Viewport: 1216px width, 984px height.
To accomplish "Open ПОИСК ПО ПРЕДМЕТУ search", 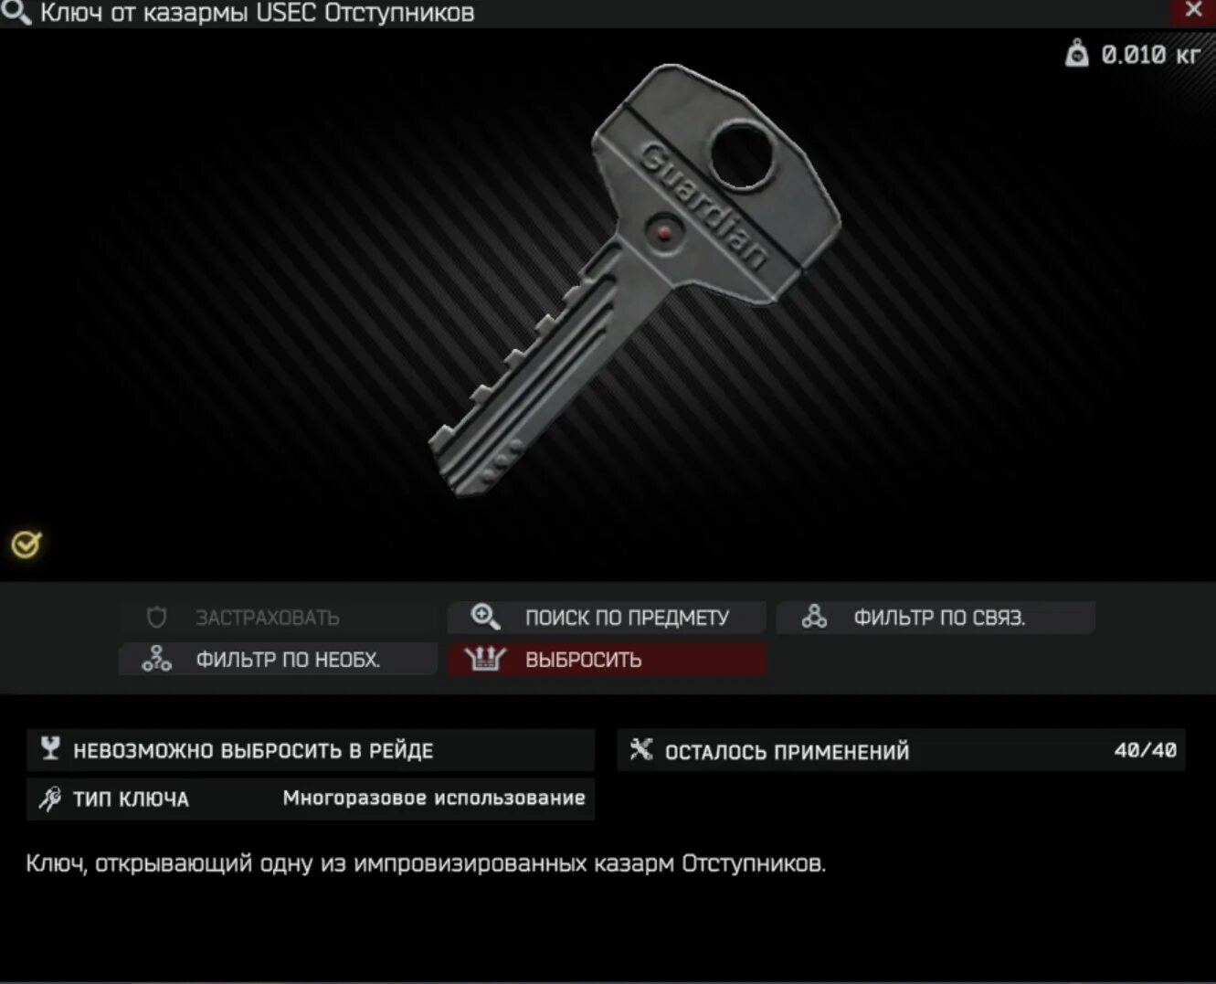I will 607,618.
